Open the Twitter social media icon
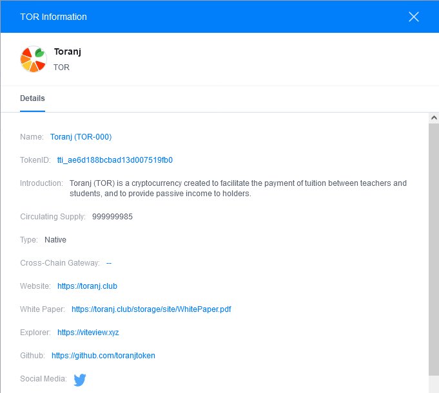 (80, 379)
